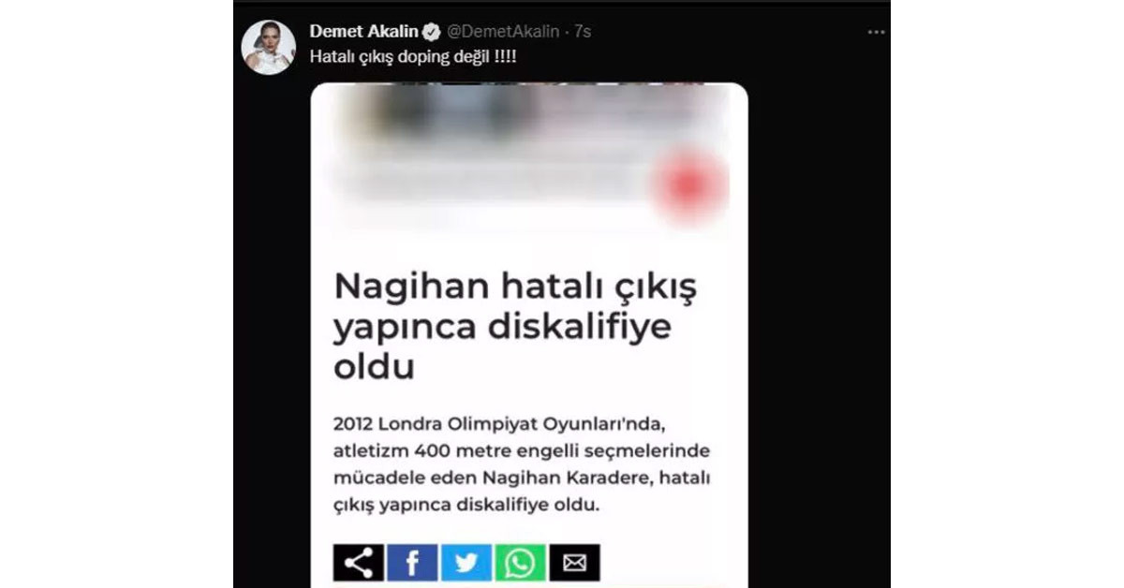Screen dimensions: 1124x588
Task: Click the article paragraph about 2012 Londra Olimpiyat
Action: pyautogui.click(x=522, y=464)
